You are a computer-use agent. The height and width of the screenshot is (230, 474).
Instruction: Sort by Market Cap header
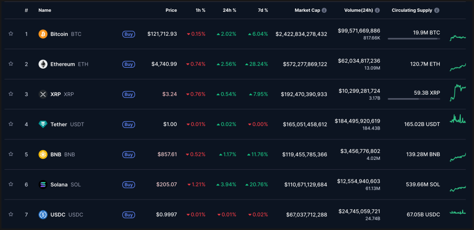pos(308,10)
